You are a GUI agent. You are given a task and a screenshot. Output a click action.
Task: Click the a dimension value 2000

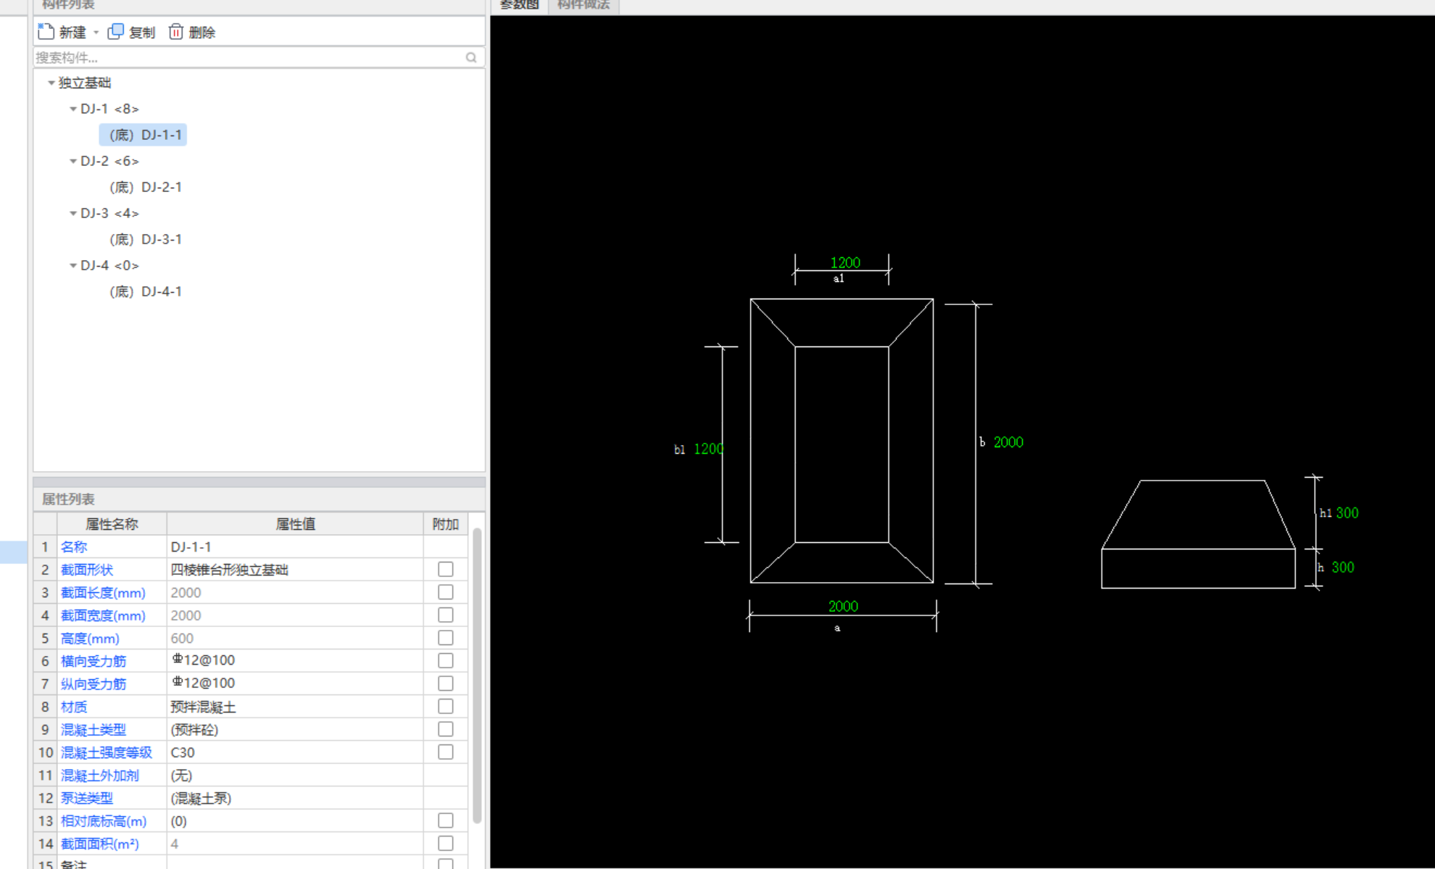[x=843, y=606]
